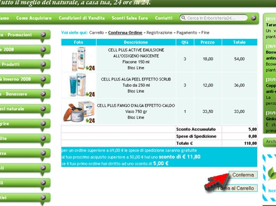Open Come Acquistare menu item
The width and height of the screenshot is (276, 206).
click(34, 18)
